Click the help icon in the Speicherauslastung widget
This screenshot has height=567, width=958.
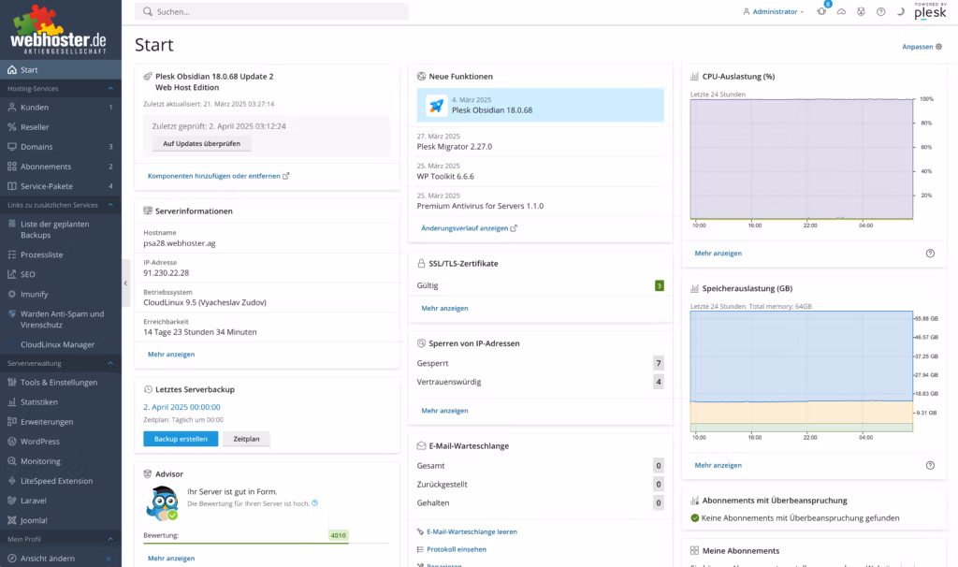(x=930, y=465)
